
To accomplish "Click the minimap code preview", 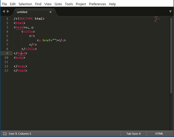I will click(157, 19).
